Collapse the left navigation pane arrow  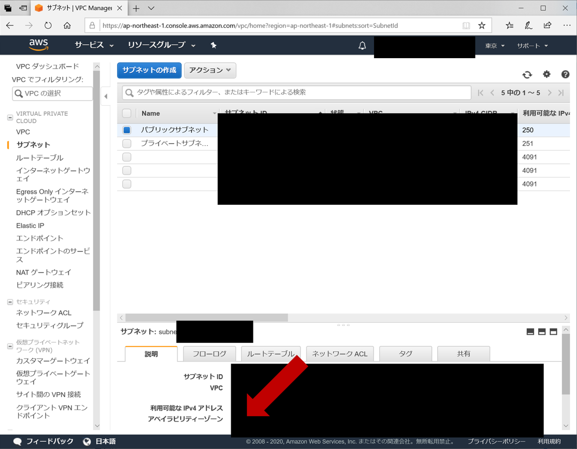[x=106, y=96]
